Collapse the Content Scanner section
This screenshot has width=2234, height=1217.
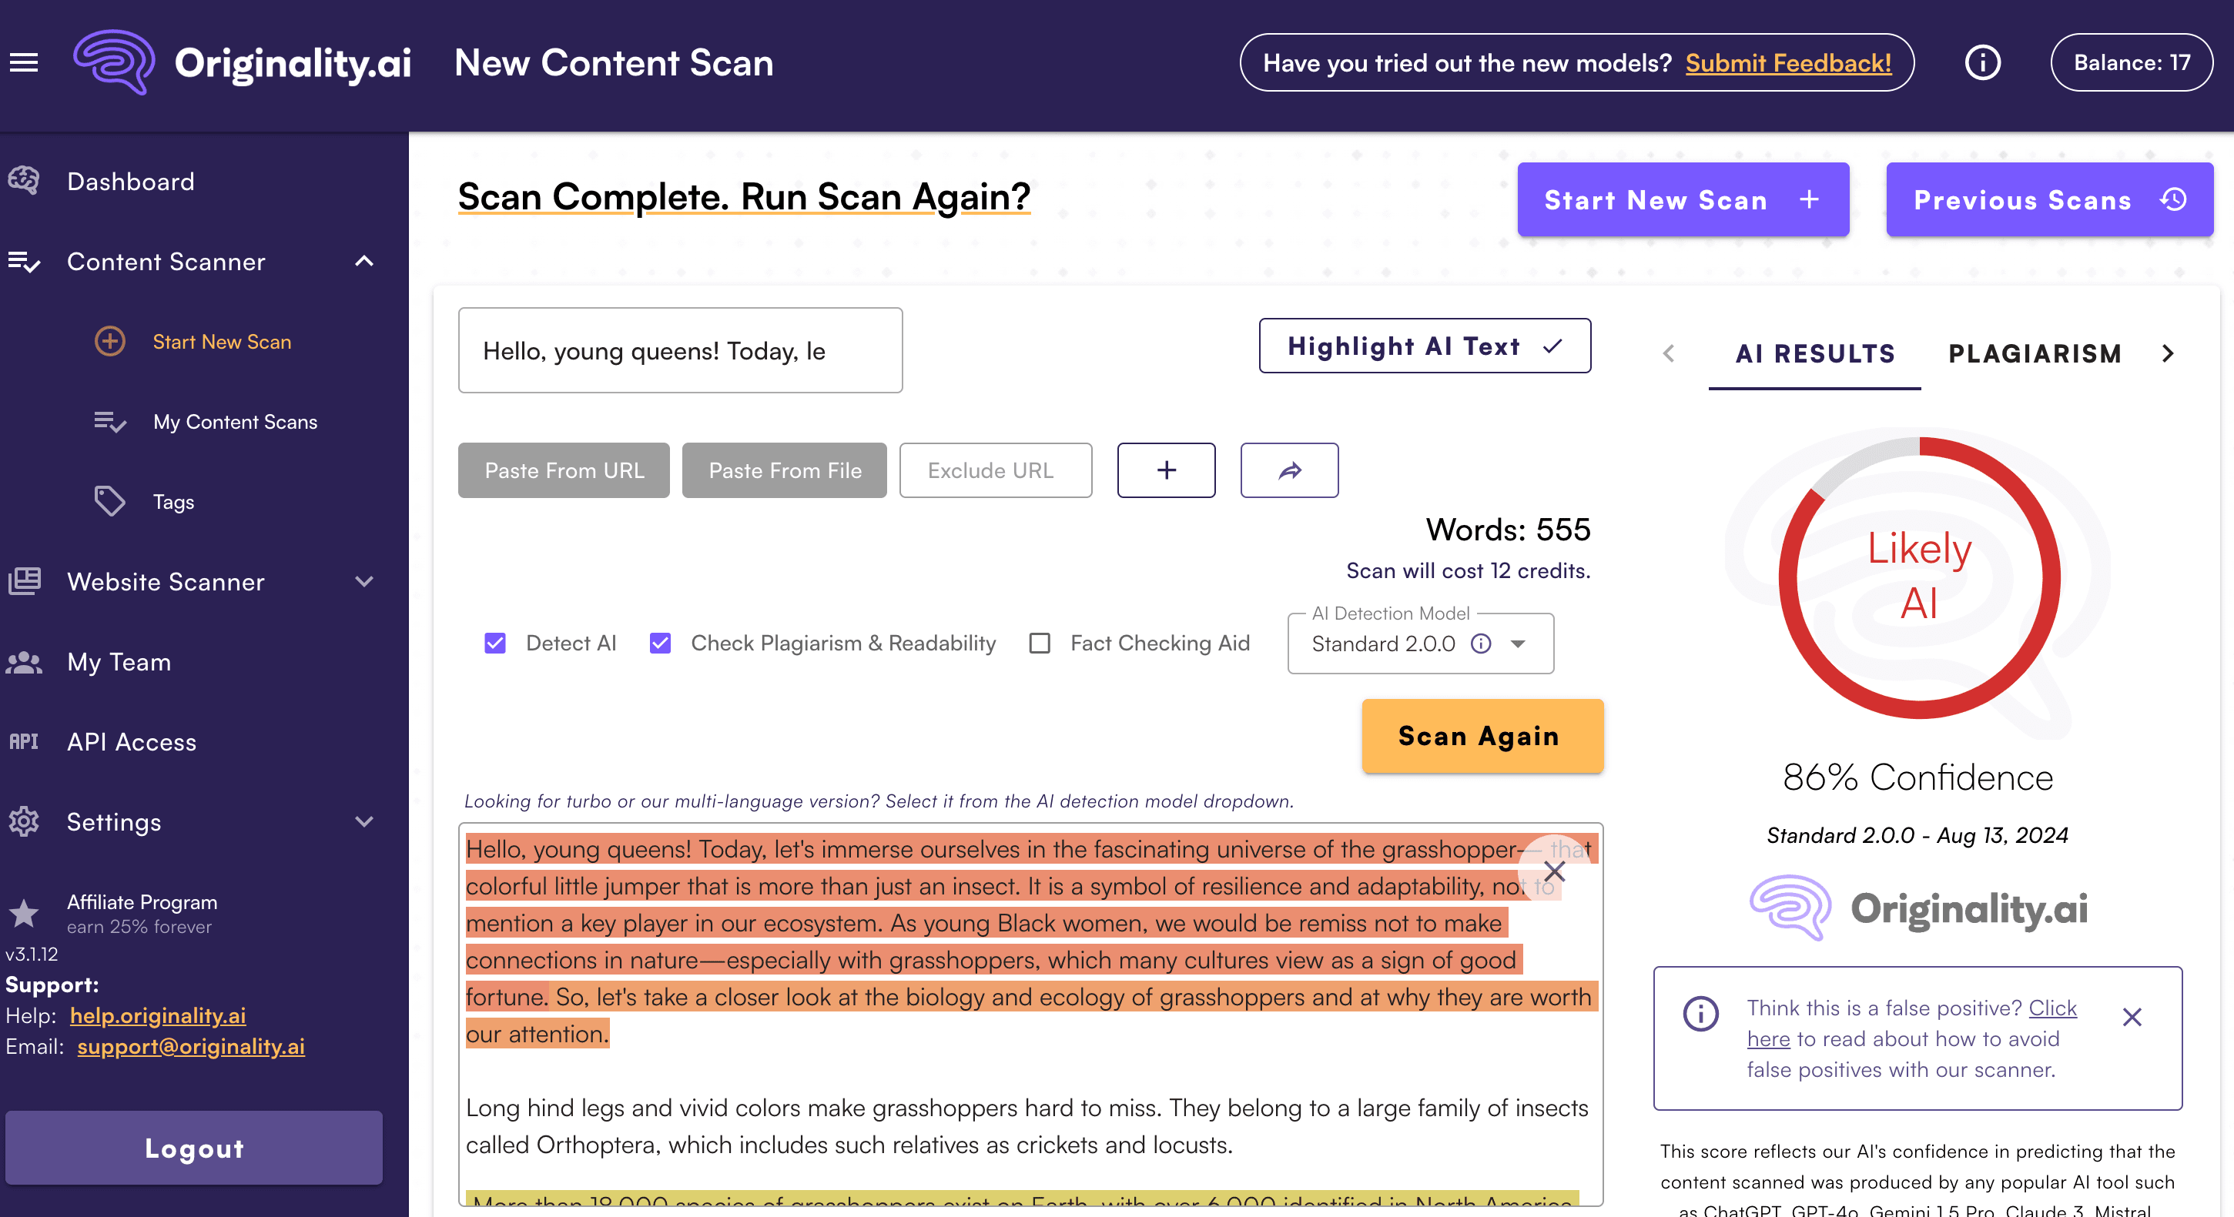click(x=364, y=262)
